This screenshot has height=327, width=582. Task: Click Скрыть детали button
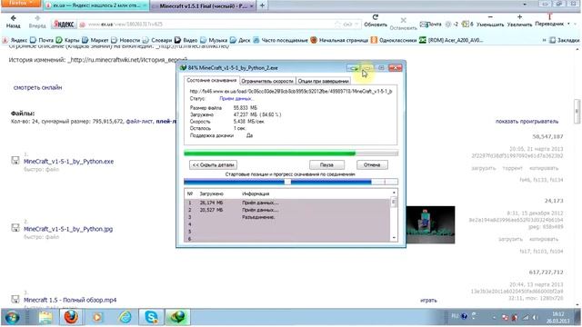tap(213, 164)
